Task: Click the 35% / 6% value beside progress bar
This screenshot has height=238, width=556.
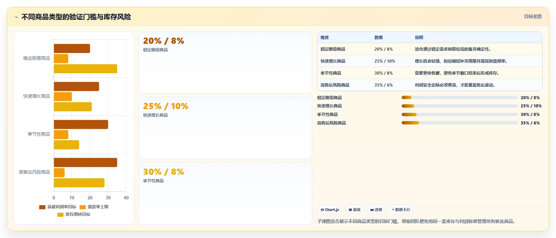Action: click(x=530, y=123)
